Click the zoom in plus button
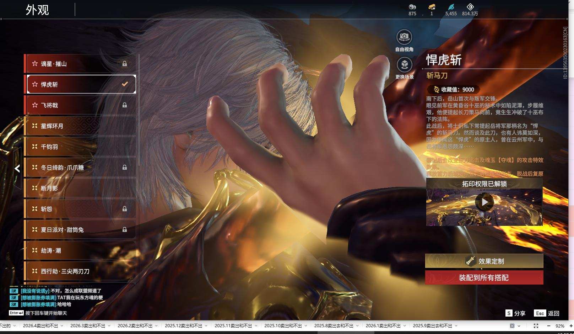574x334 pixels. pyautogui.click(x=571, y=325)
